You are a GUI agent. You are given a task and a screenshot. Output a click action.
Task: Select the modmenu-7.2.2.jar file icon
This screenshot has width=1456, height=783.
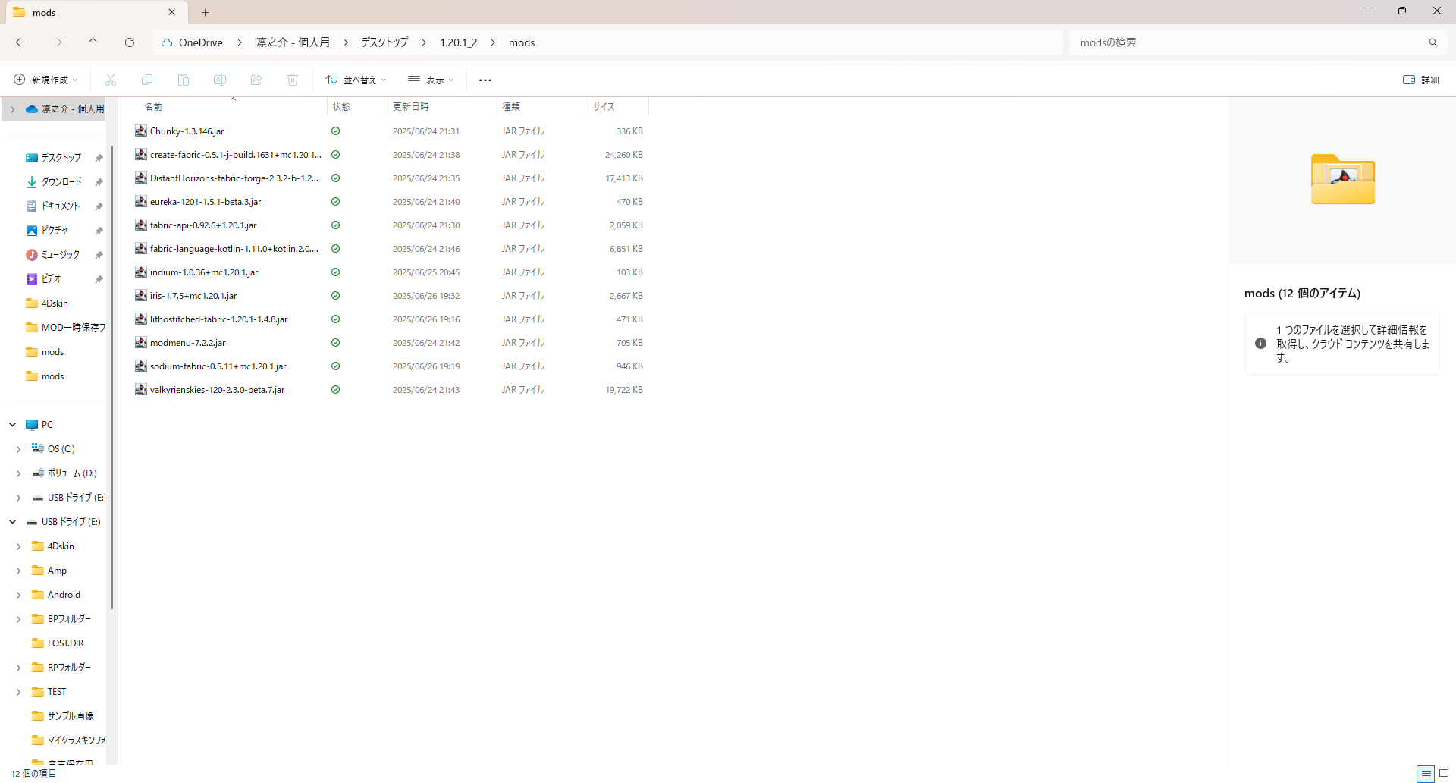click(141, 343)
